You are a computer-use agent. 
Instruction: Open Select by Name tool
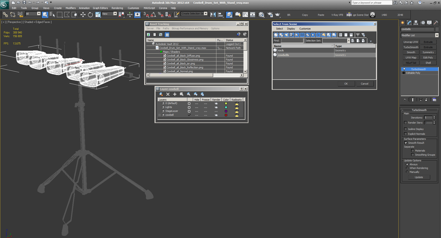[52, 14]
